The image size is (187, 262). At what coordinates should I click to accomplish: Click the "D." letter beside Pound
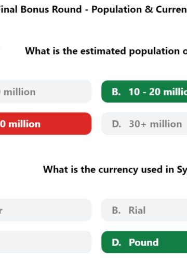116,242
